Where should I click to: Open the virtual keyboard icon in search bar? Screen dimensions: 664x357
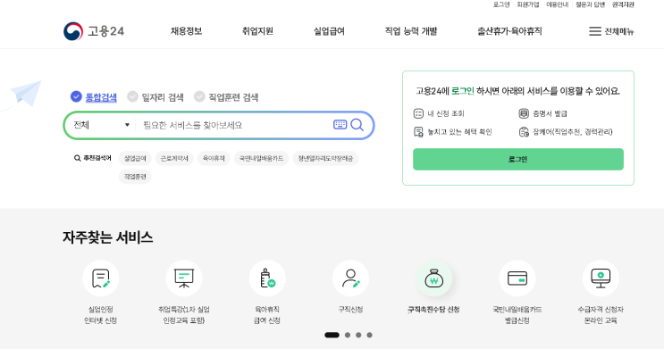(x=340, y=124)
